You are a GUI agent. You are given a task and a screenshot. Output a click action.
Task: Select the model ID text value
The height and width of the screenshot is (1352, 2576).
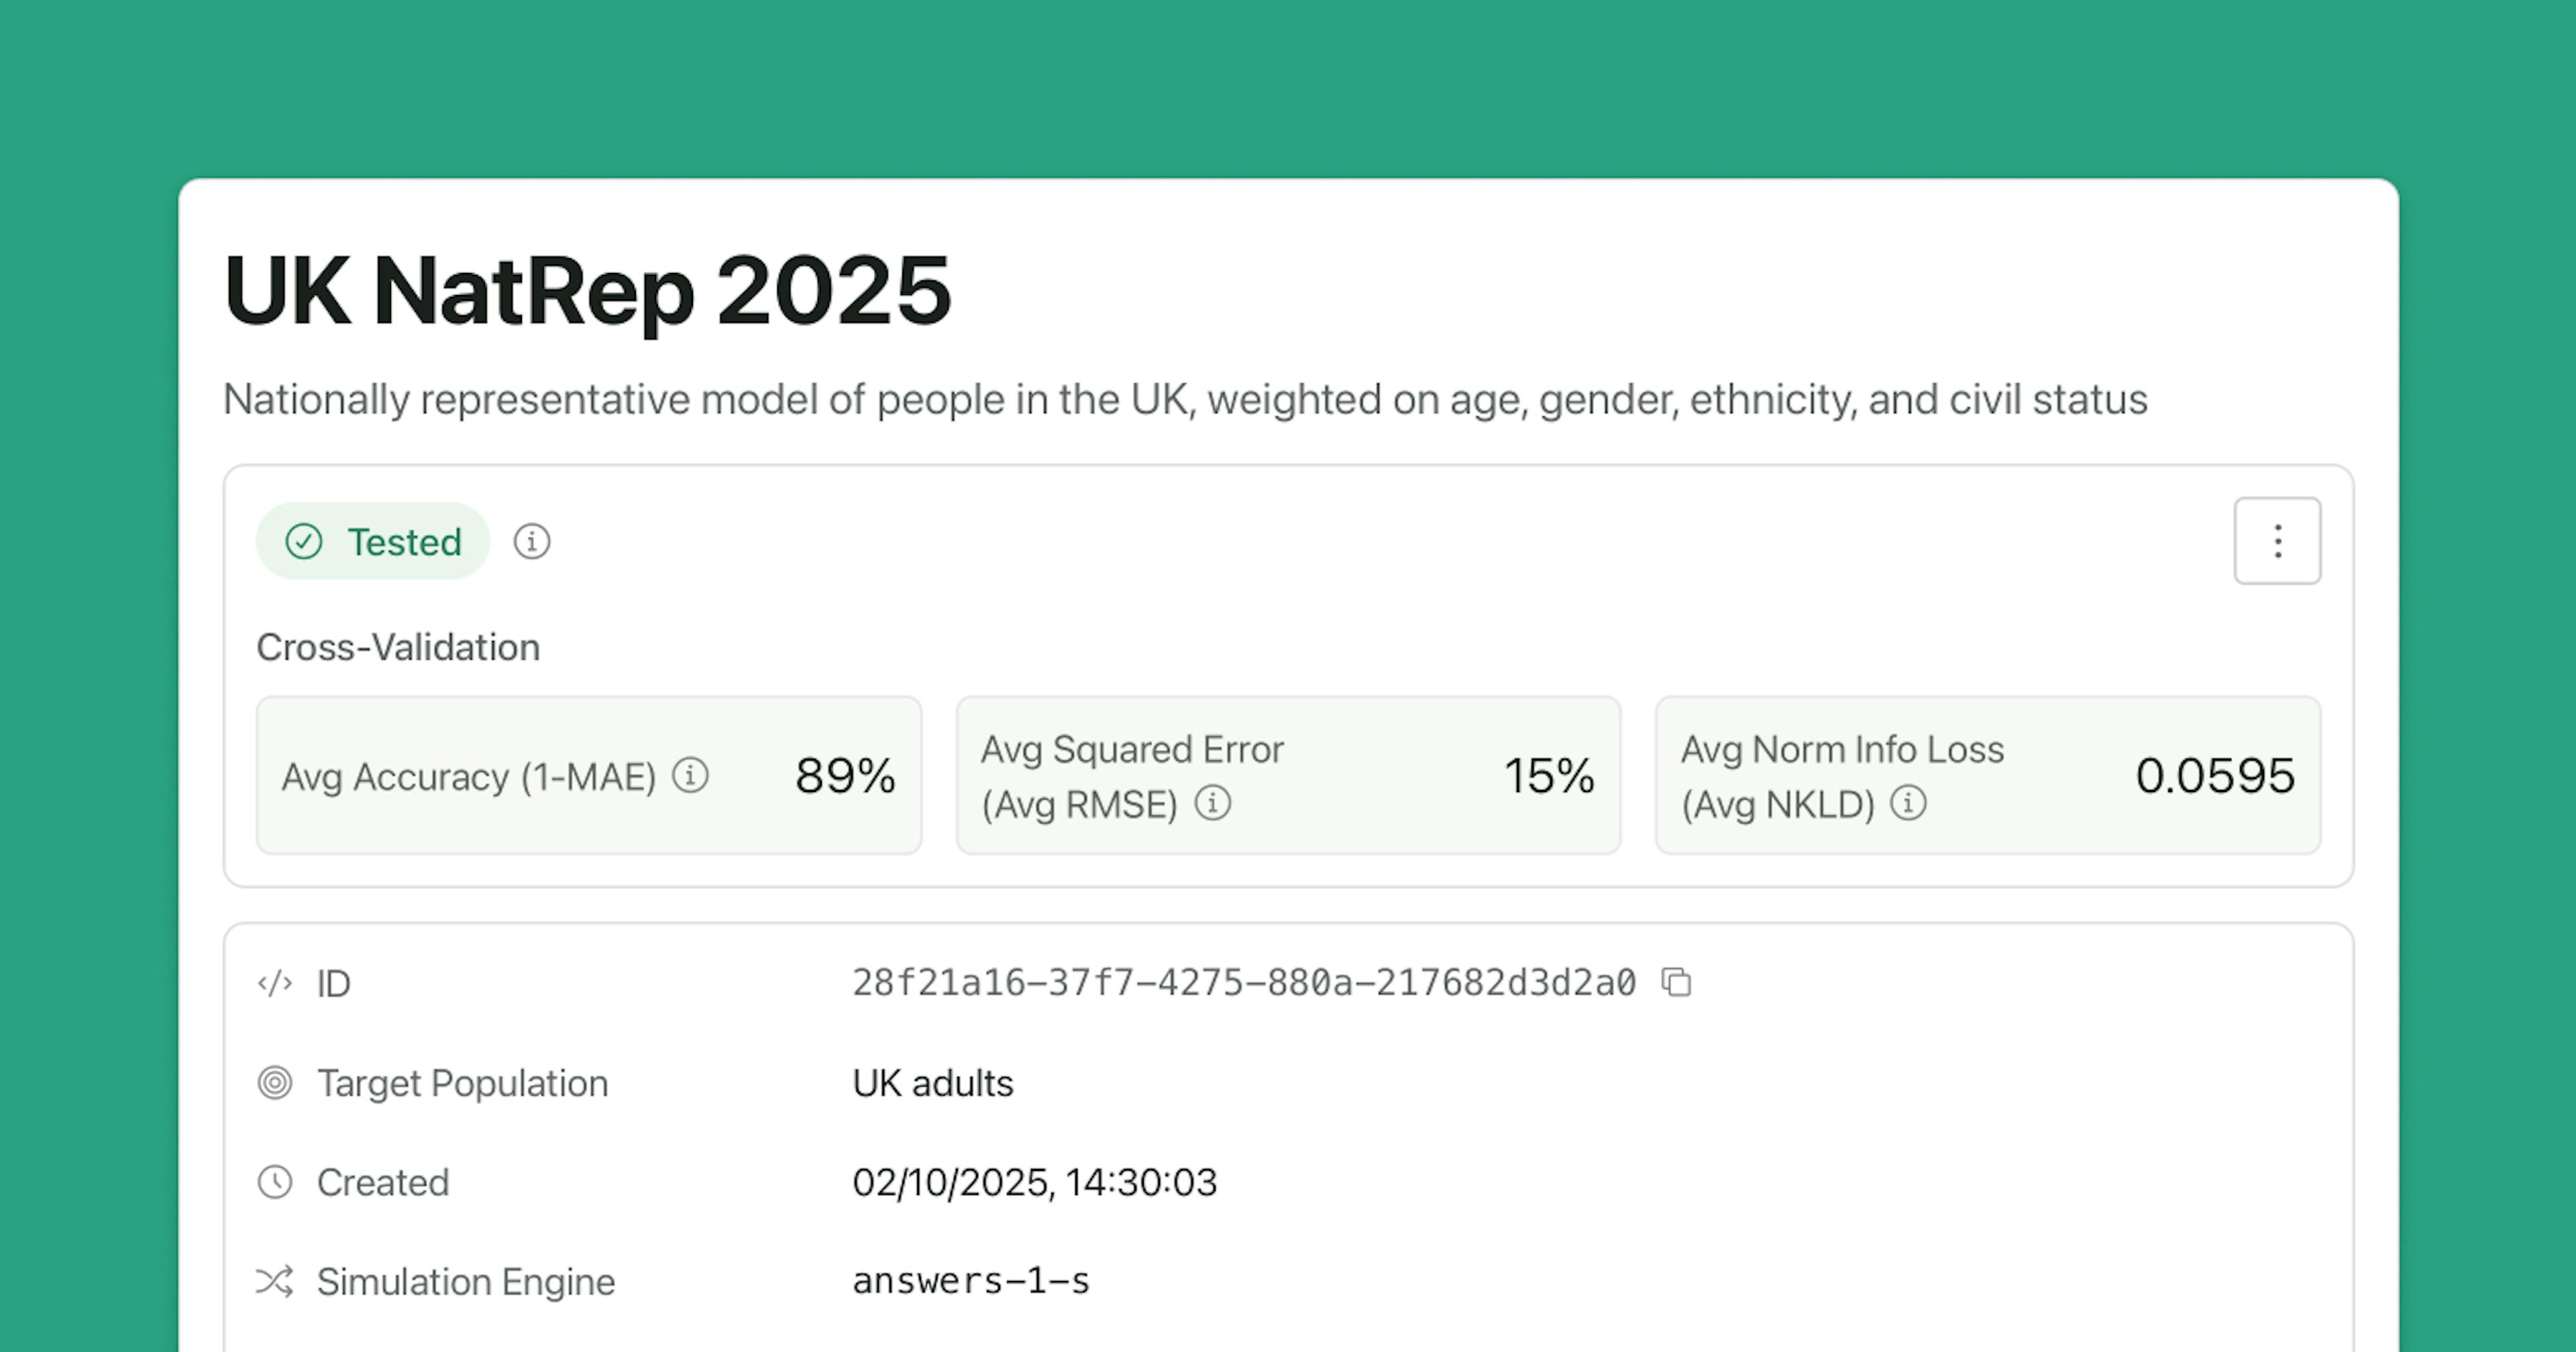tap(1243, 983)
